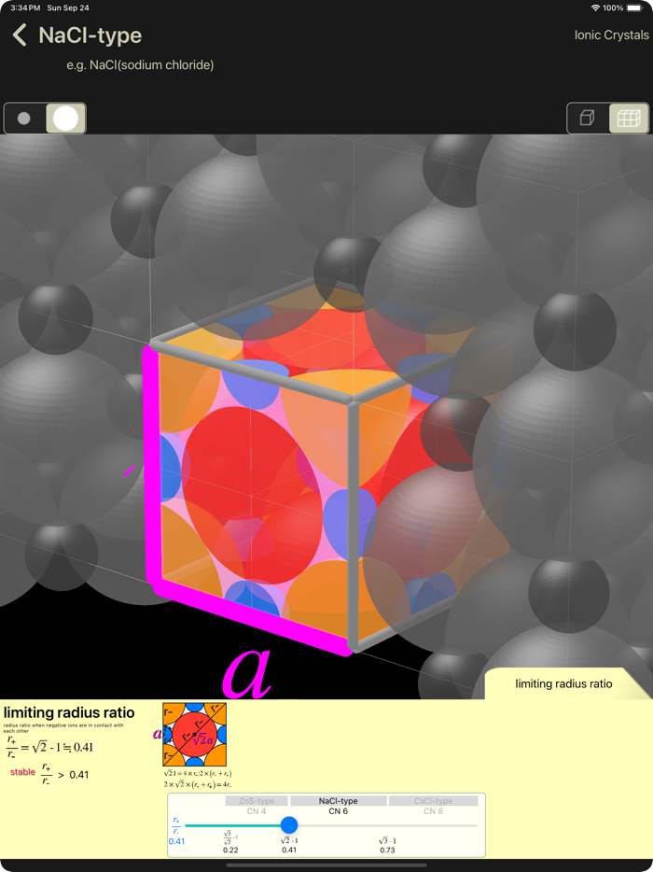The height and width of the screenshot is (872, 653).
Task: Click the radius ratio slider thumb
Action: pos(289,824)
